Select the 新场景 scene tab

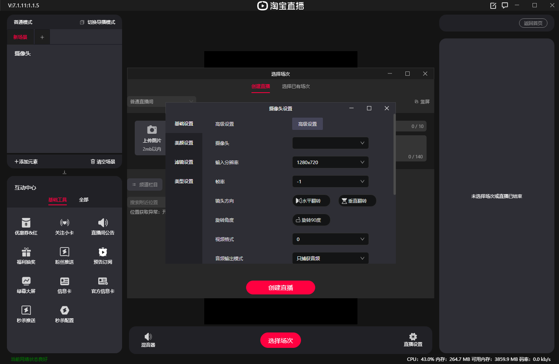[20, 37]
